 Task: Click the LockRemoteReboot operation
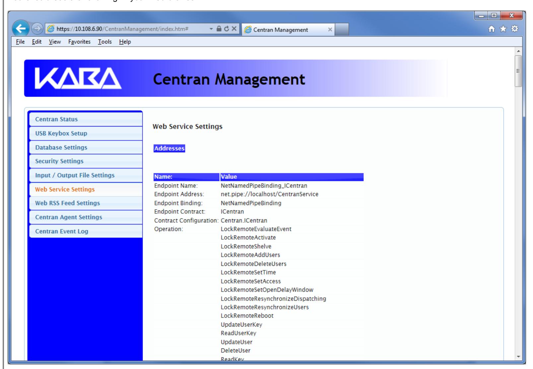coord(247,316)
